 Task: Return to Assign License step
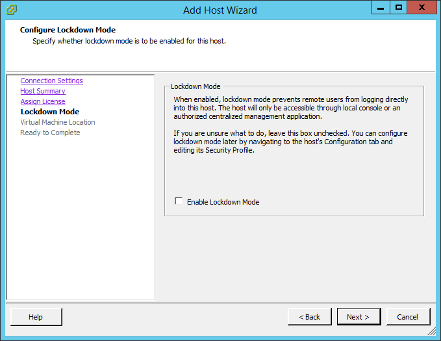43,101
